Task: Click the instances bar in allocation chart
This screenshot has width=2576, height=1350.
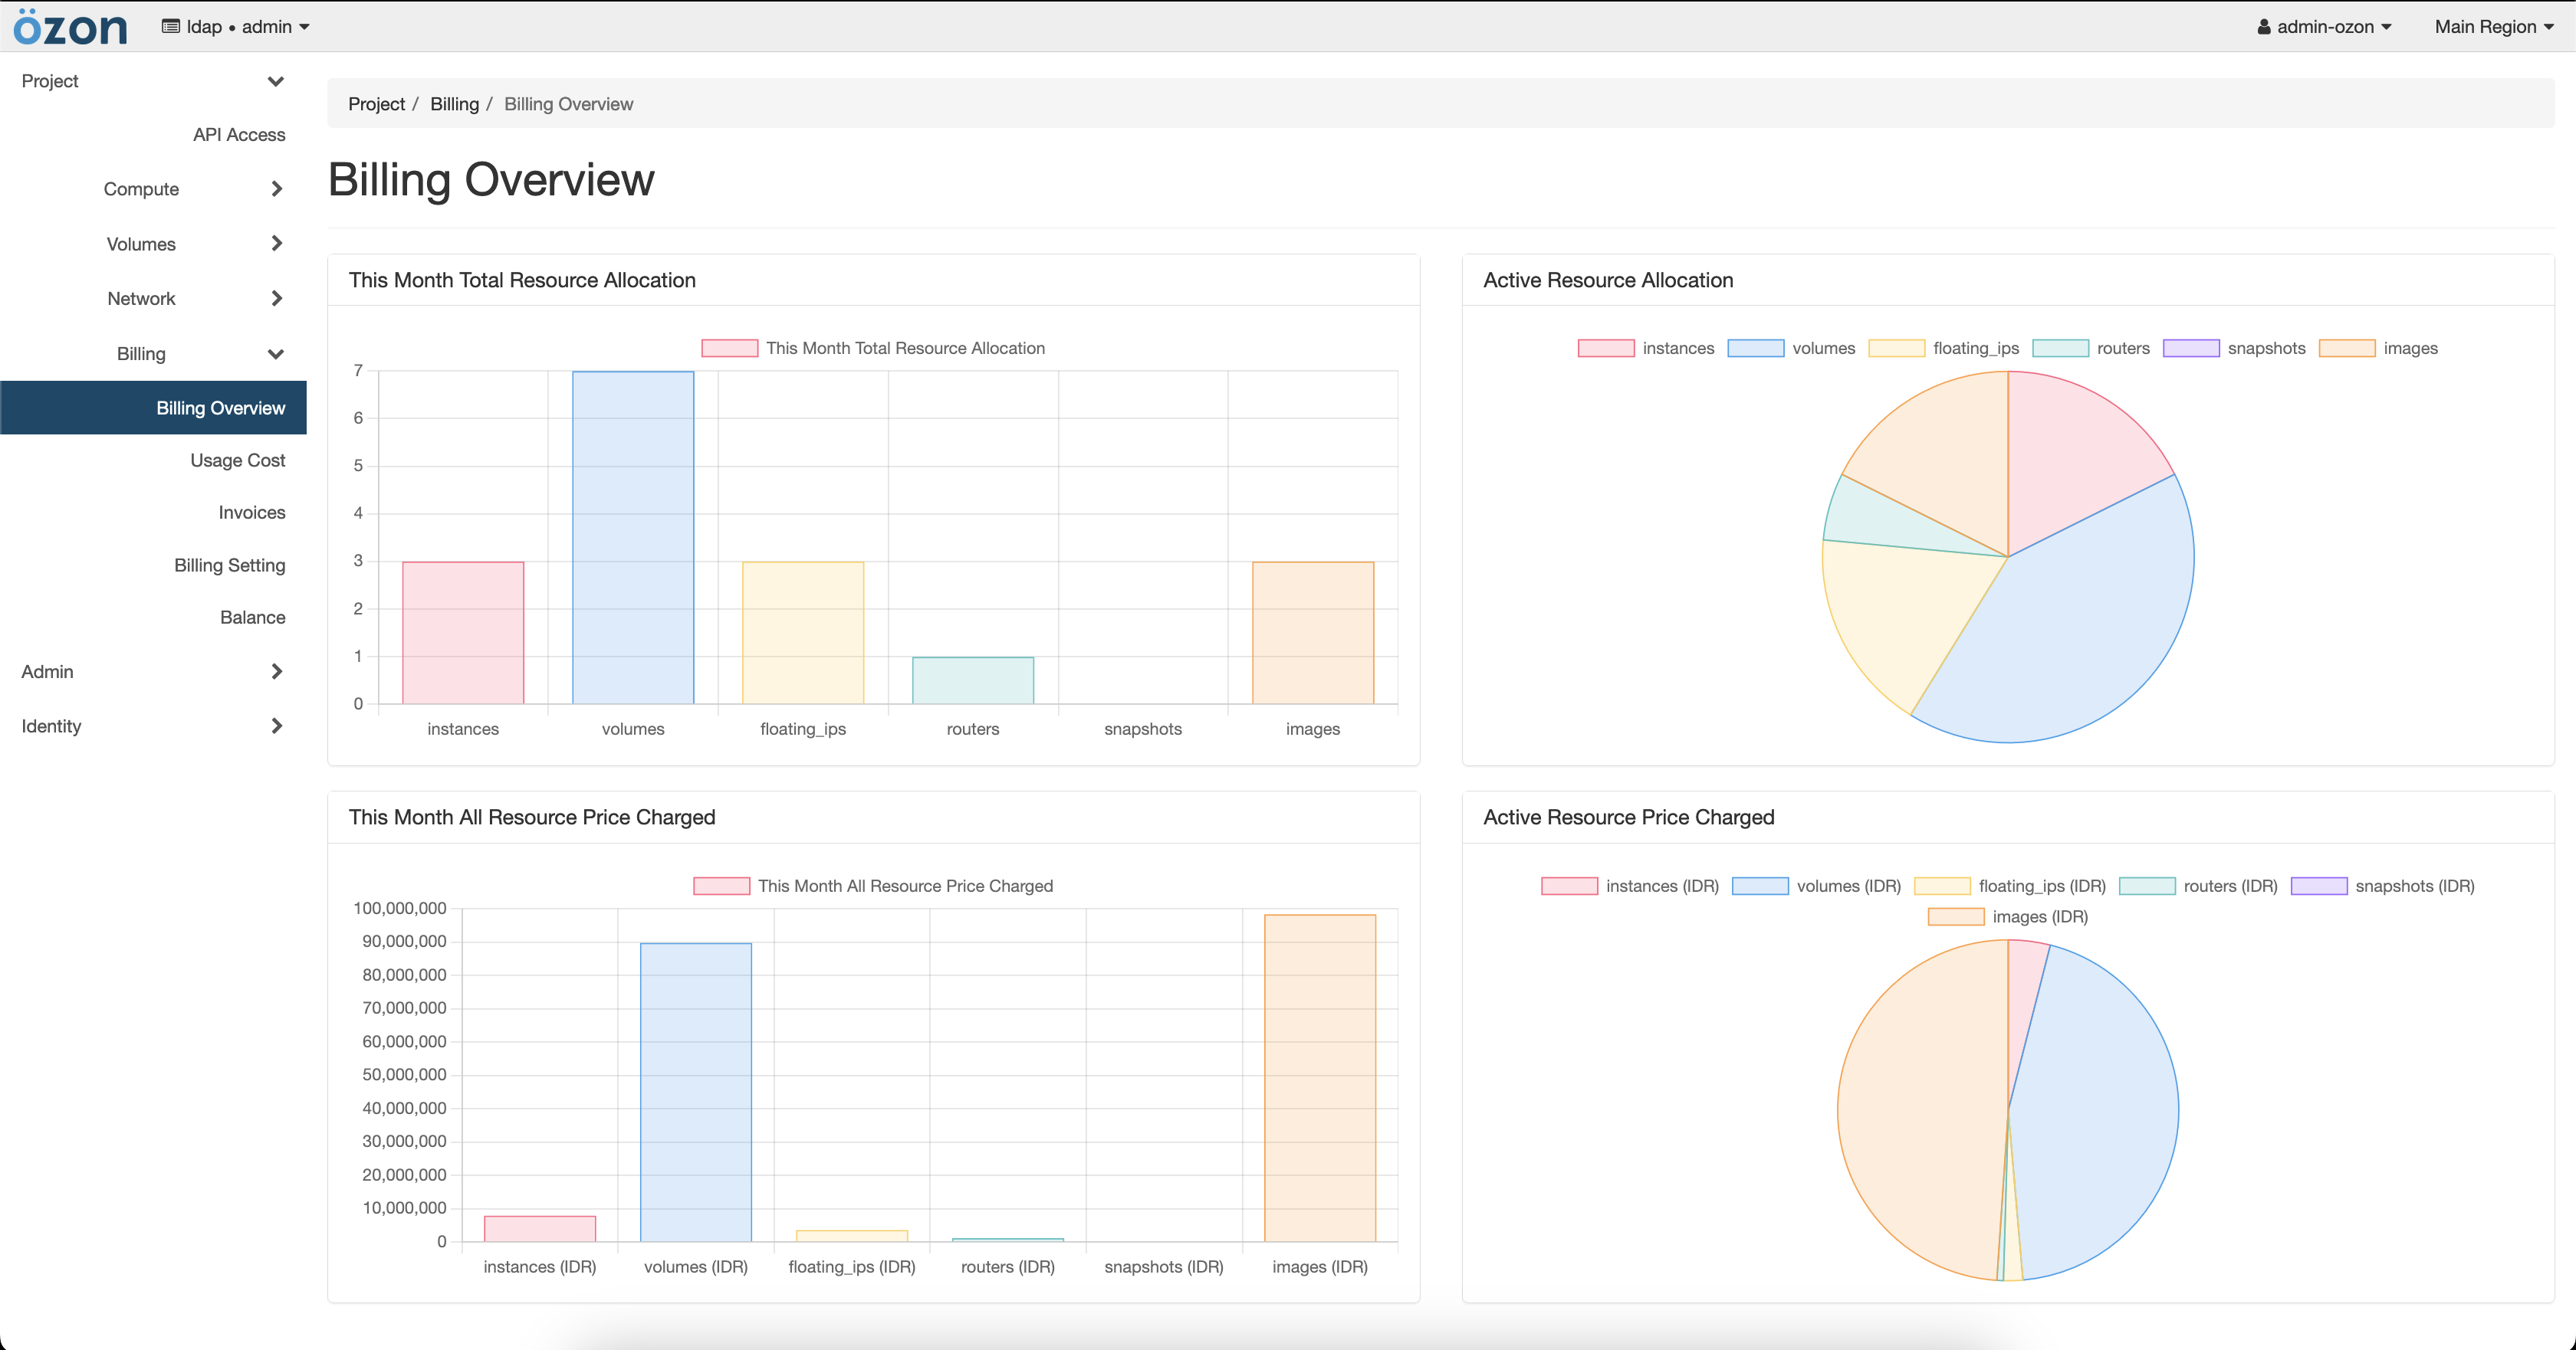Action: (x=463, y=633)
